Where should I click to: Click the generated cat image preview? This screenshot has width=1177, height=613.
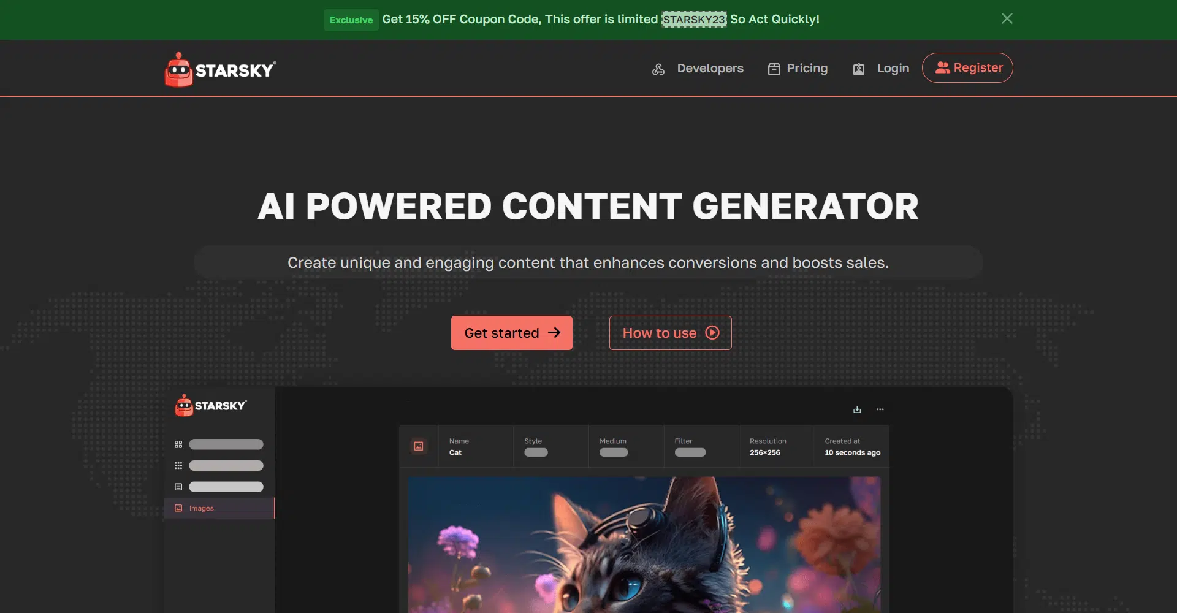[x=644, y=544]
